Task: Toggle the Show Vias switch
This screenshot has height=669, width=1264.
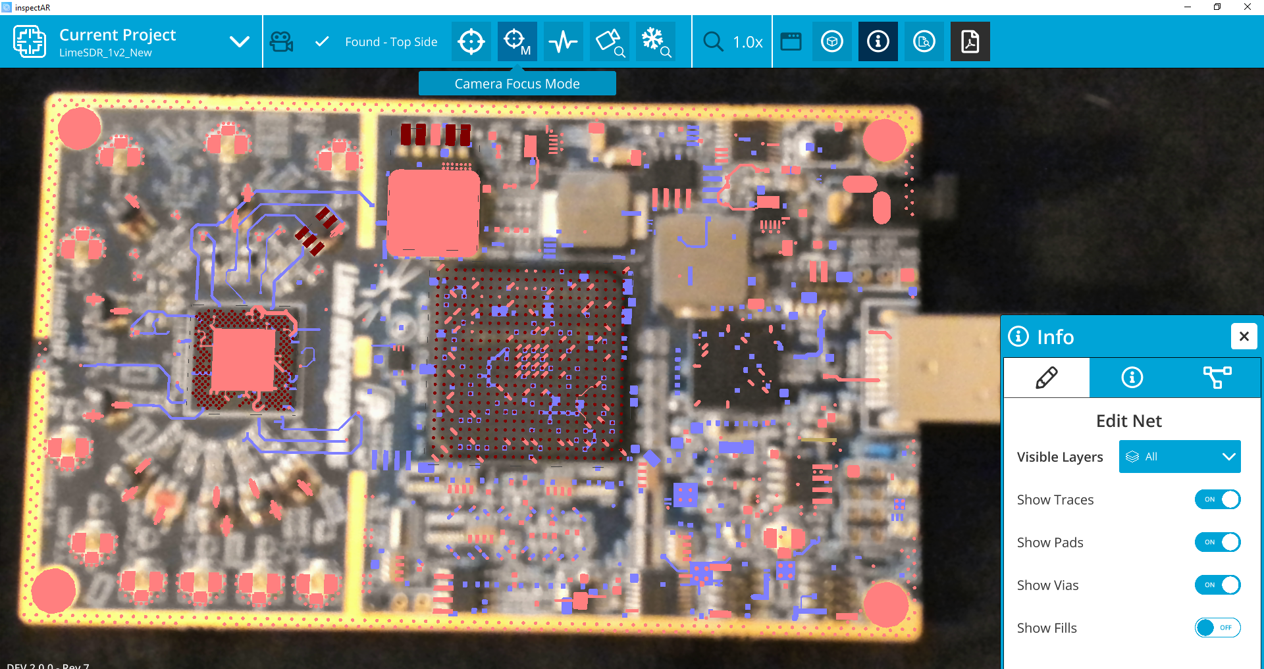Action: [1218, 585]
